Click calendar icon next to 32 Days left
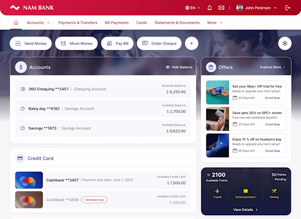The width and height of the screenshot is (301, 219). point(235,124)
